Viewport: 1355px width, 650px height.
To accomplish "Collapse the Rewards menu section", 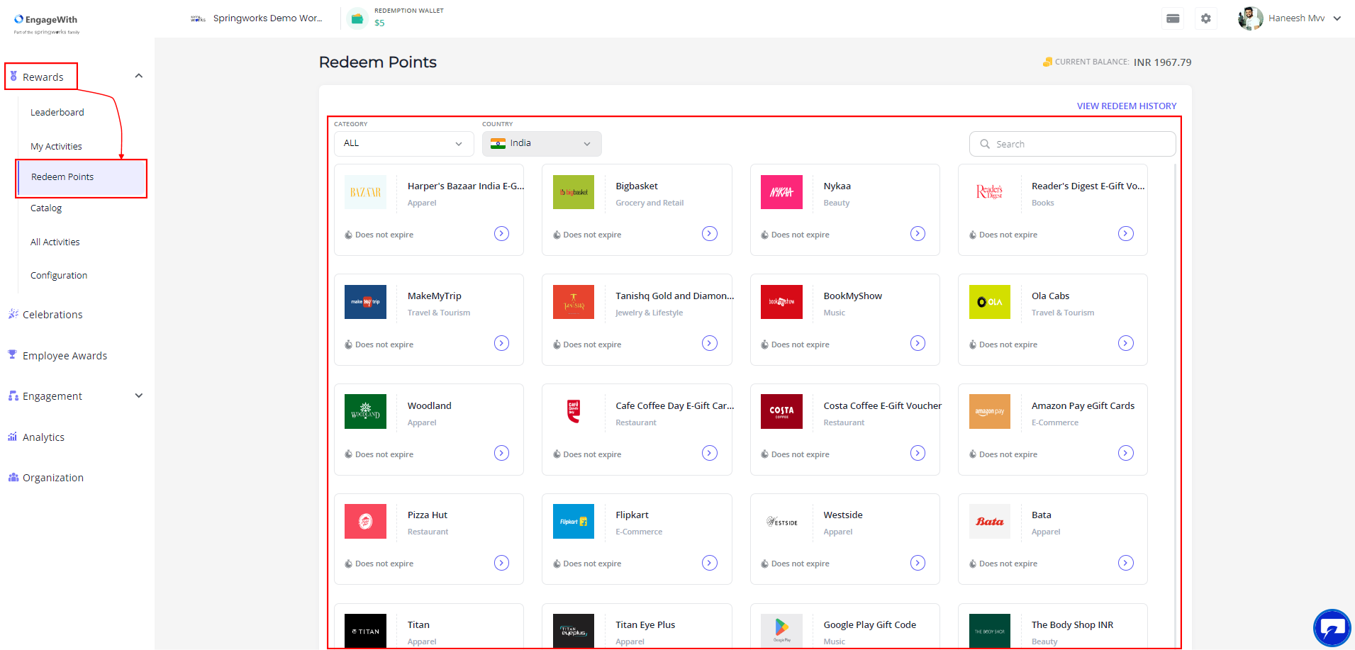I will pos(139,76).
